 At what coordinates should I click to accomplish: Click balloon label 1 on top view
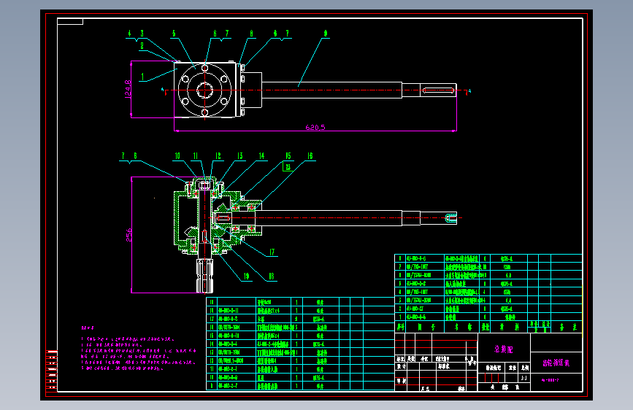142,77
